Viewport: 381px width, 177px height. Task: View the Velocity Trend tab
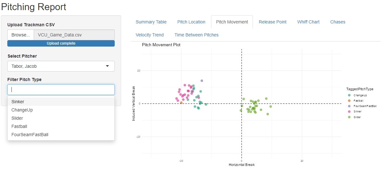(x=149, y=35)
